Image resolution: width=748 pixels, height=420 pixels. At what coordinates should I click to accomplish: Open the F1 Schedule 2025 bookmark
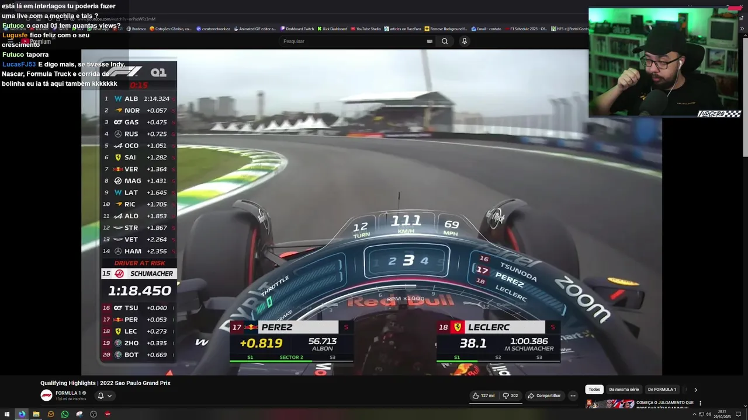(526, 29)
